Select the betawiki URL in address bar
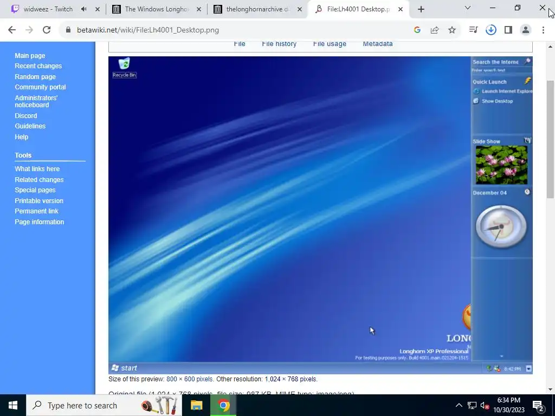555x416 pixels. point(148,30)
